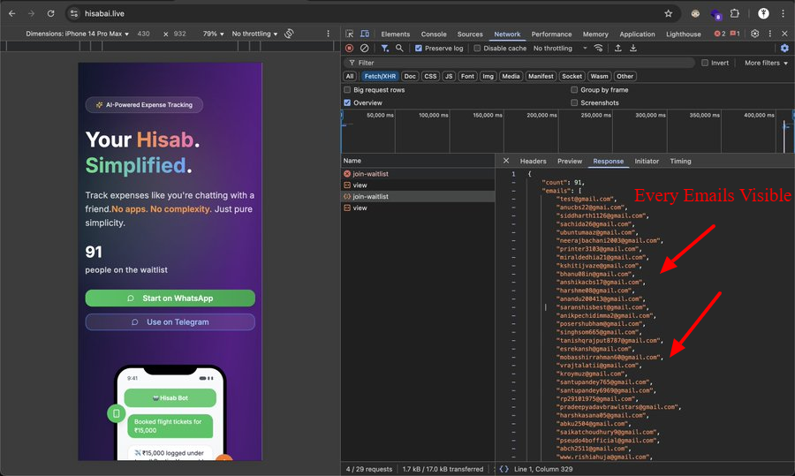The height and width of the screenshot is (476, 795).
Task: Bookmark this page with the star icon
Action: (x=669, y=13)
